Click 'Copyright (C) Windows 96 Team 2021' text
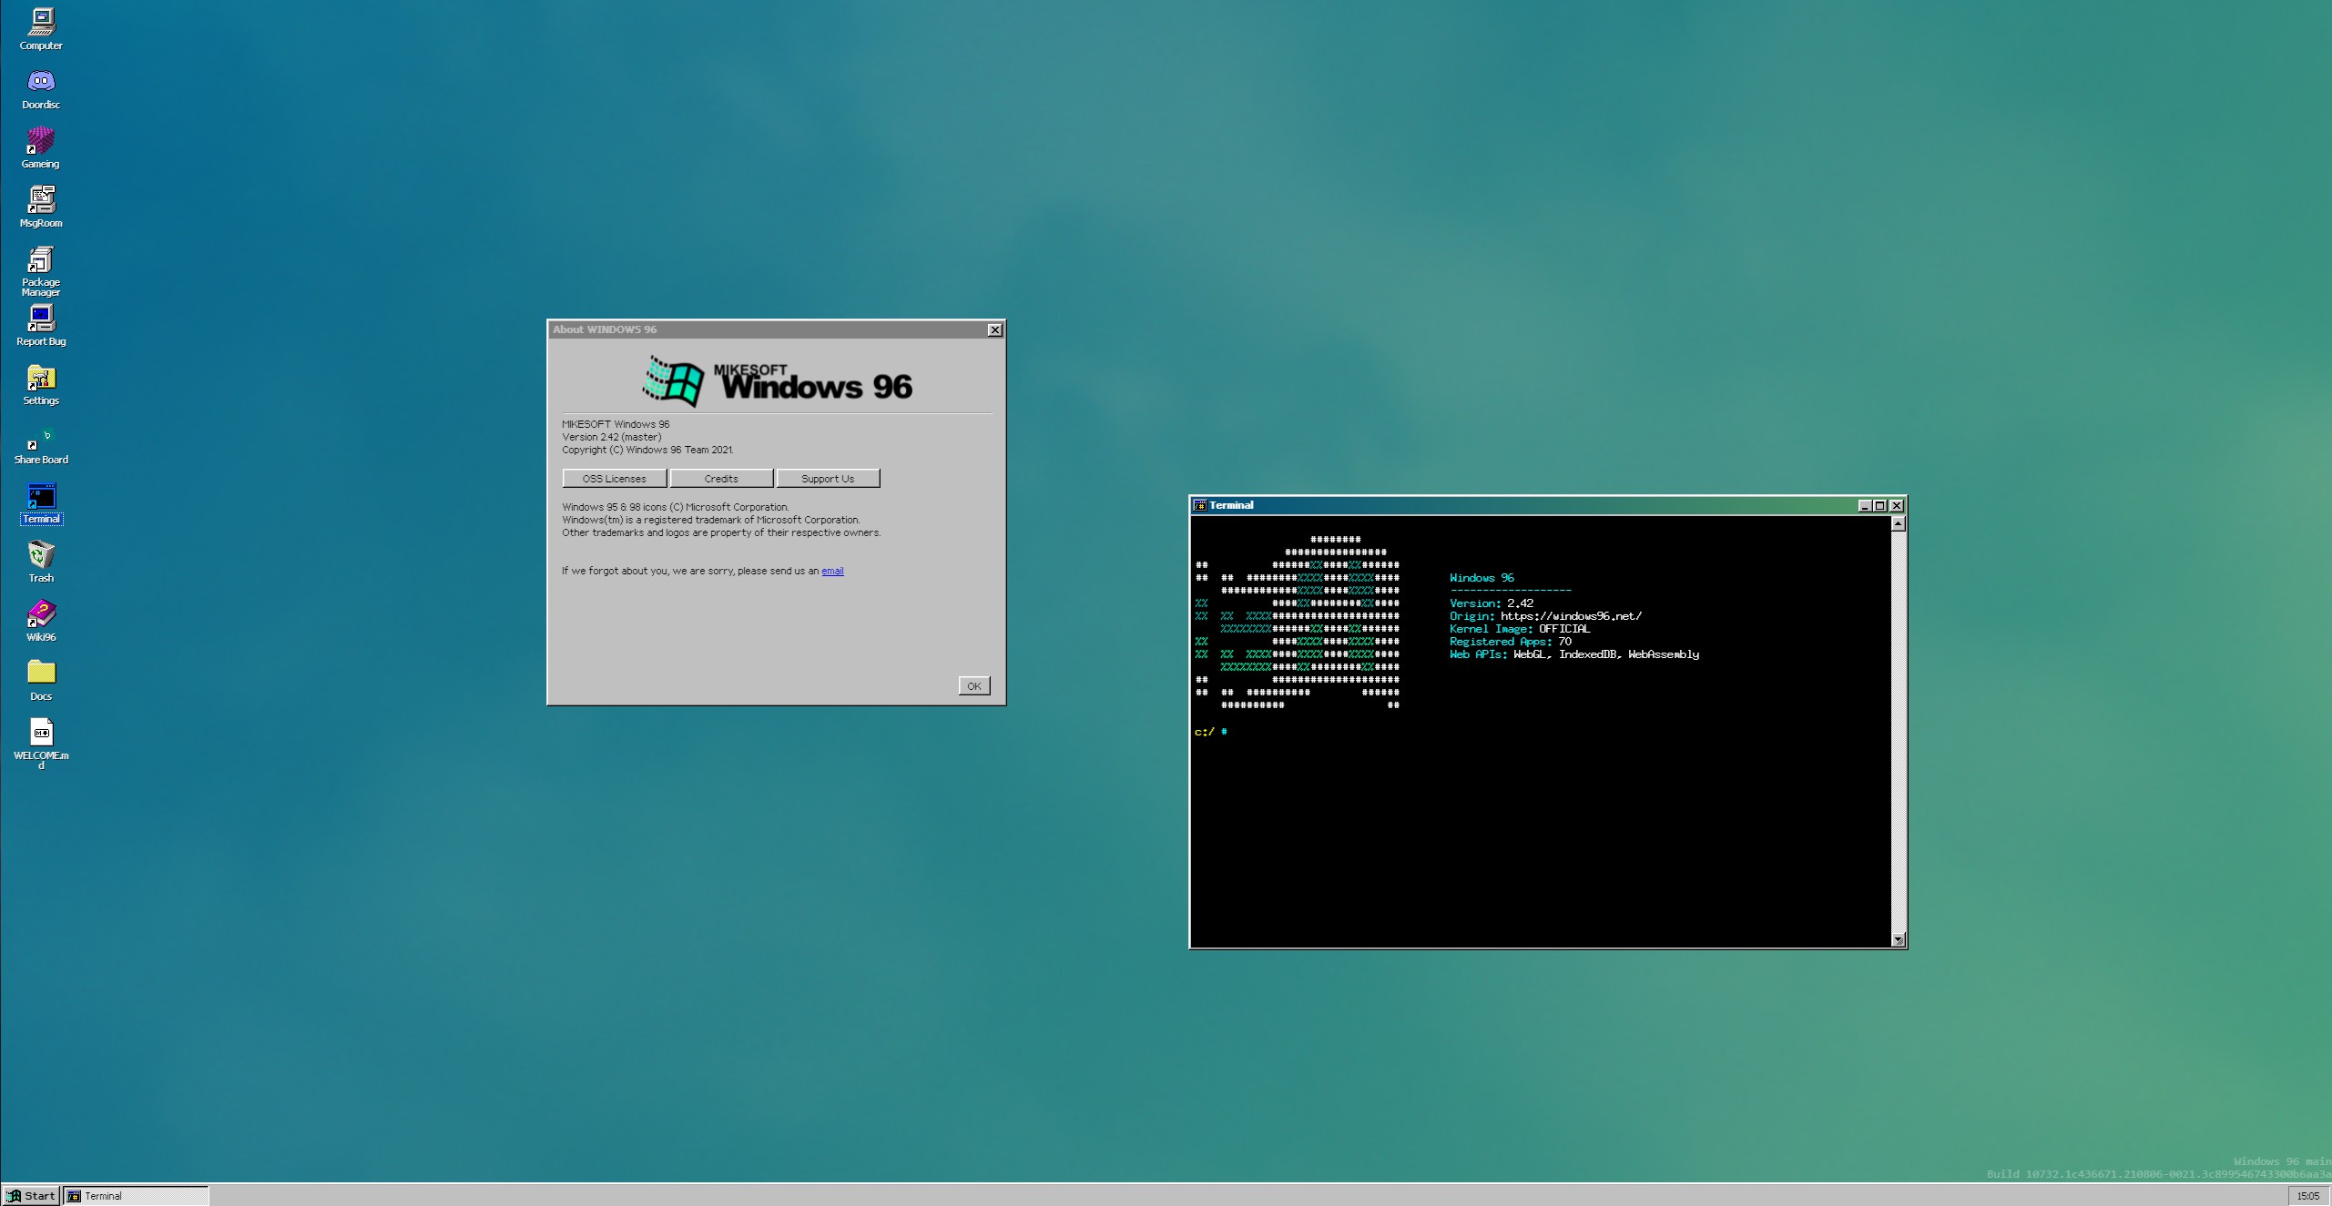This screenshot has height=1206, width=2332. pyautogui.click(x=647, y=450)
